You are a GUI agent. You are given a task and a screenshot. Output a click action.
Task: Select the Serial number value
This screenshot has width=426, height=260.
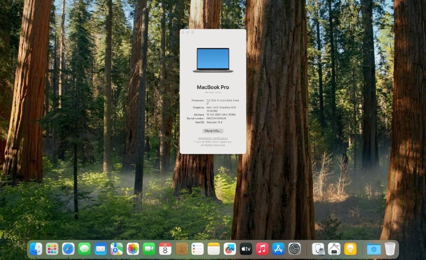pos(216,119)
